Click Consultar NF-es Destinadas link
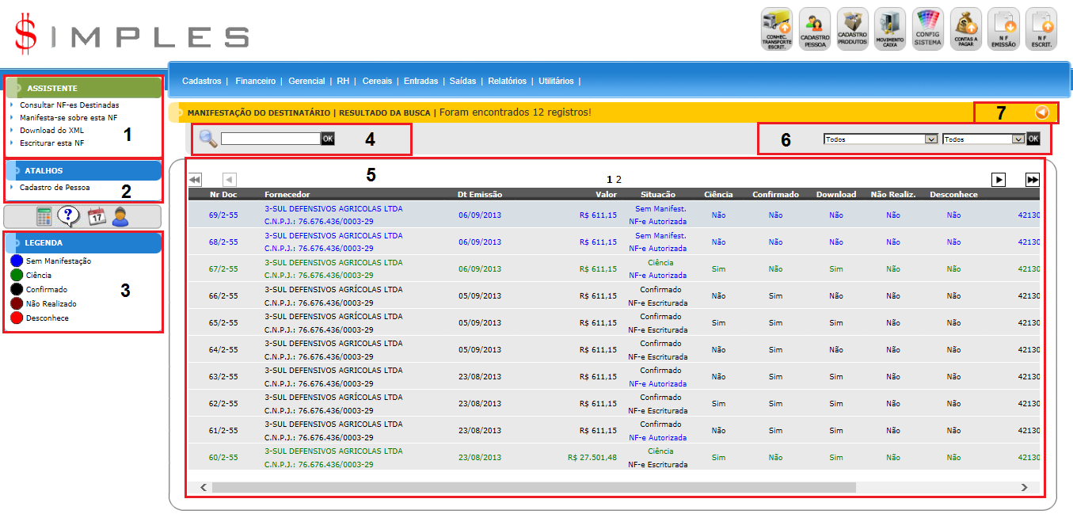The height and width of the screenshot is (514, 1073). point(69,105)
